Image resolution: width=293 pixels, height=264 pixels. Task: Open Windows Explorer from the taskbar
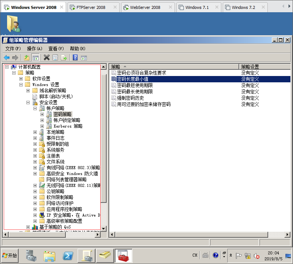point(49,256)
